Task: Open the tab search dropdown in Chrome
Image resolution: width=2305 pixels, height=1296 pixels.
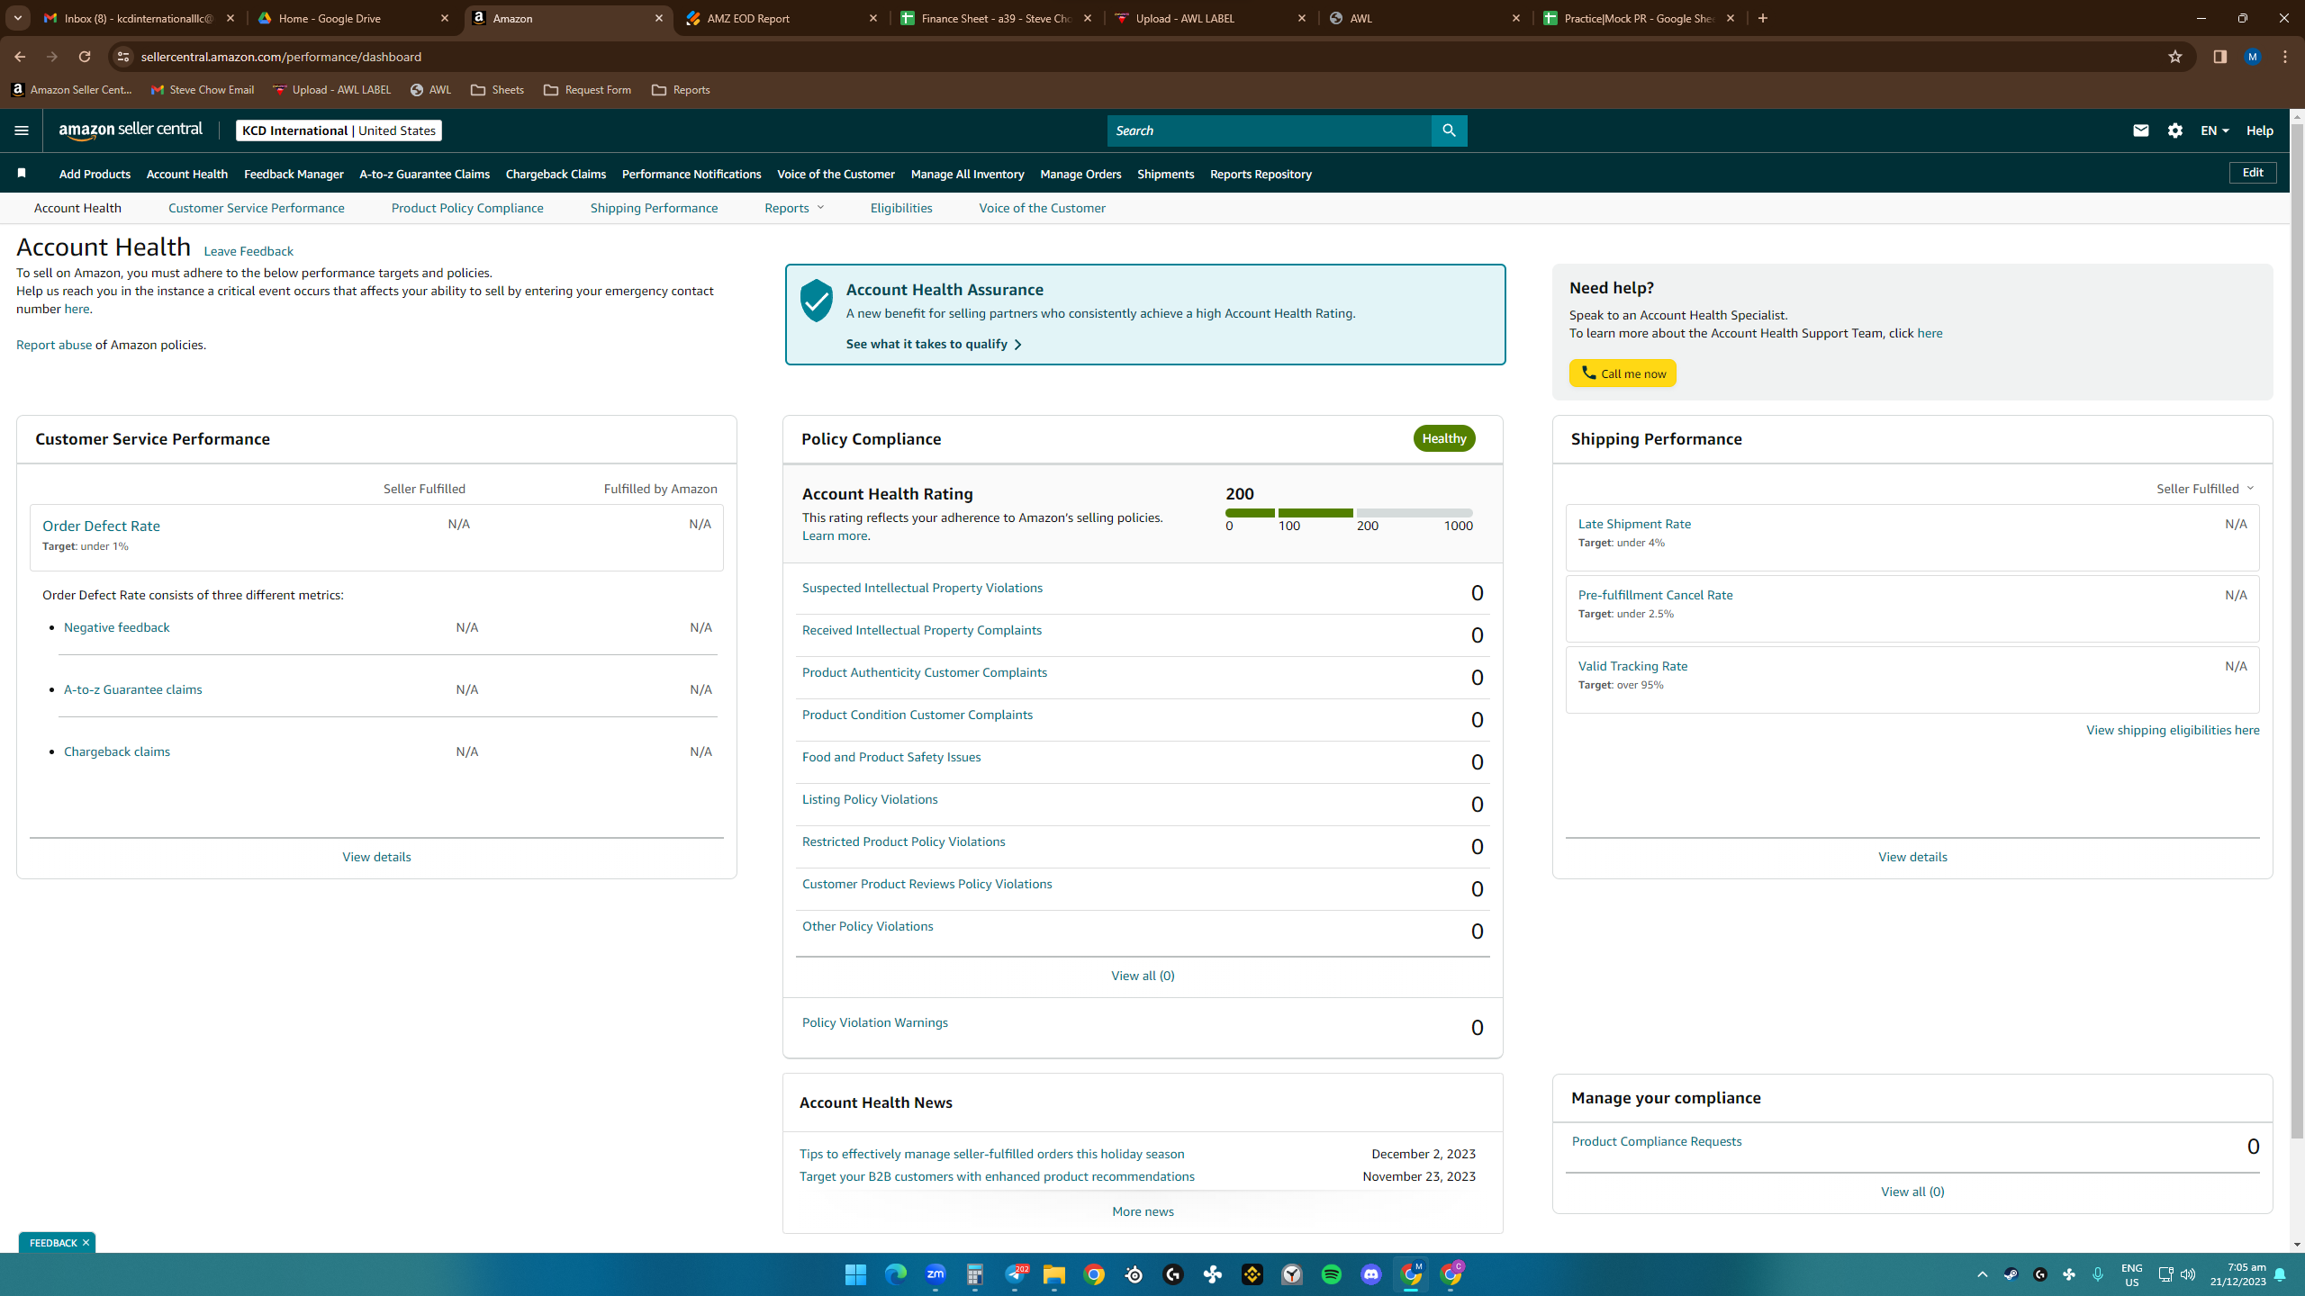Action: pos(18,18)
